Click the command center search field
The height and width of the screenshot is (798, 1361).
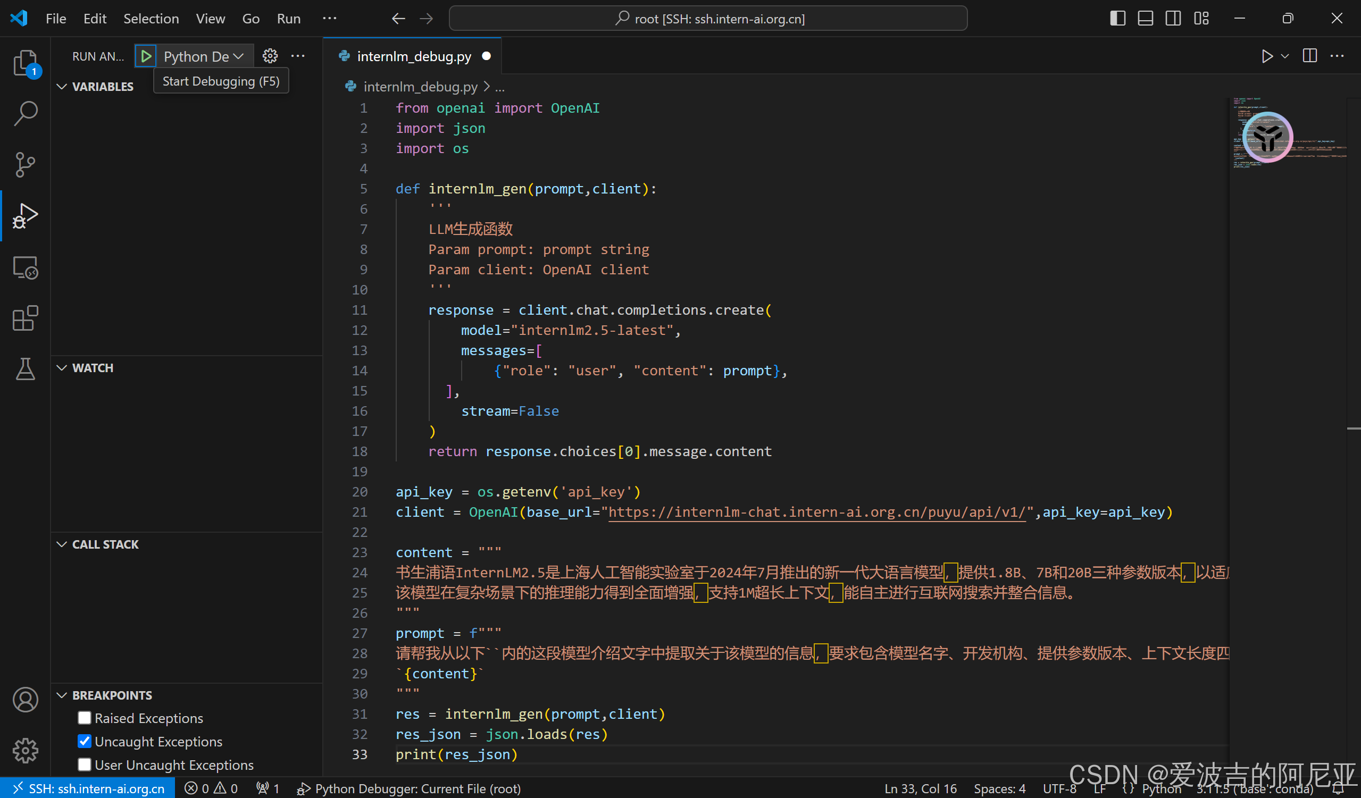[707, 19]
